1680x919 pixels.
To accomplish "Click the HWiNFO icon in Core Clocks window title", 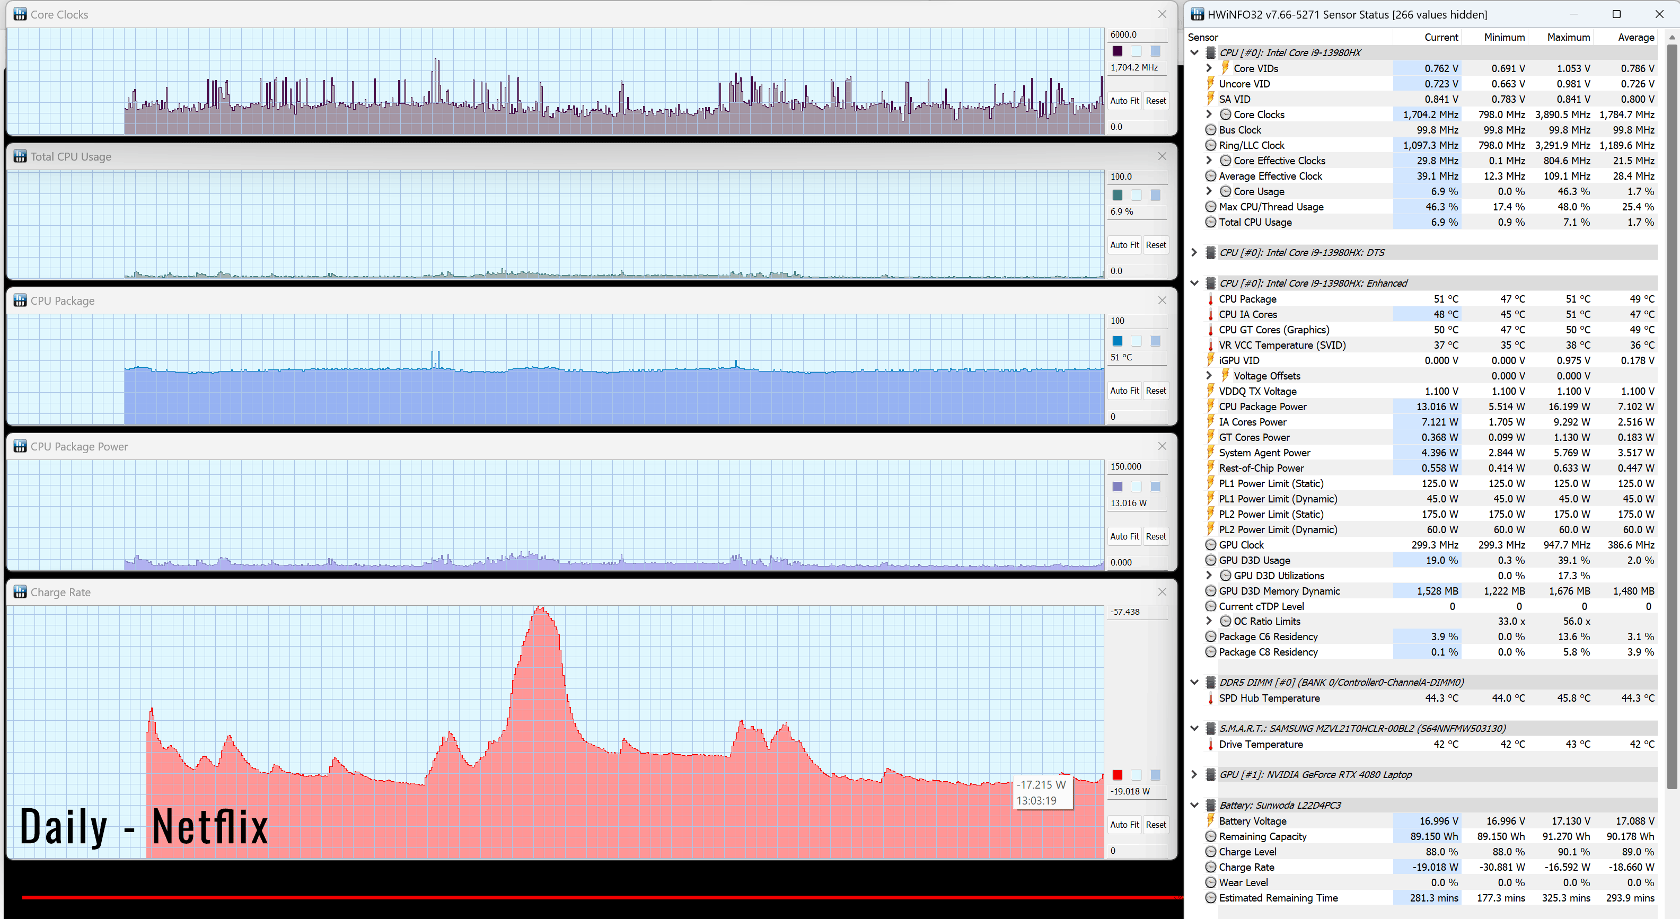I will pyautogui.click(x=20, y=14).
